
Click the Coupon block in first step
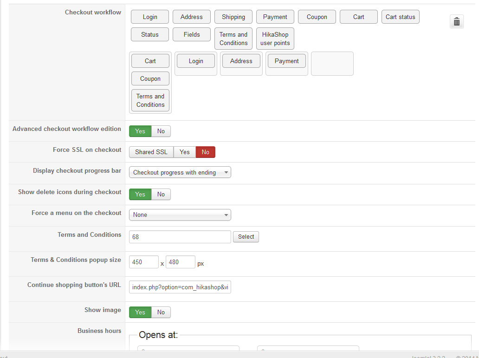tap(150, 78)
